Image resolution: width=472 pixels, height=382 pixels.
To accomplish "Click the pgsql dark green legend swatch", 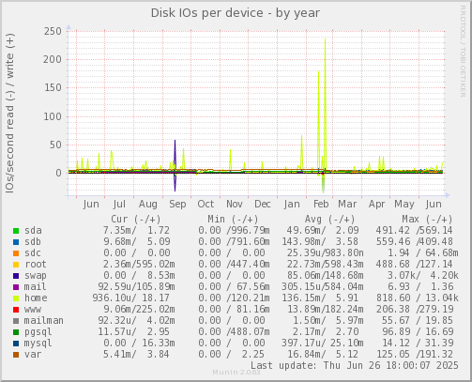I will click(16, 332).
